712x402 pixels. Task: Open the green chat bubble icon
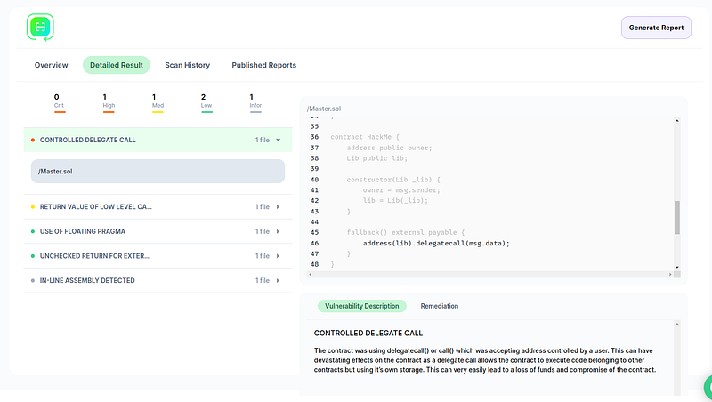tap(708, 388)
